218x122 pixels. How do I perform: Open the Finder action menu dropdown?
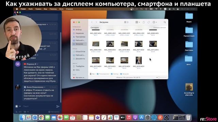155,22
